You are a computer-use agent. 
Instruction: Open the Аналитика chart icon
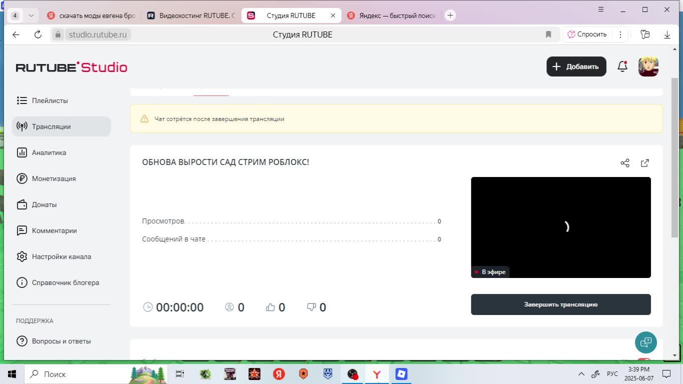pos(22,152)
